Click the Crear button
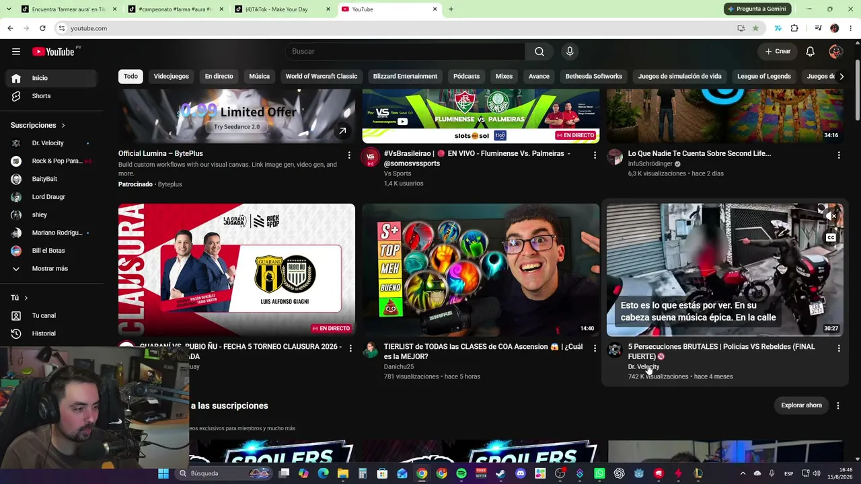Viewport: 861px width, 484px height. point(778,52)
